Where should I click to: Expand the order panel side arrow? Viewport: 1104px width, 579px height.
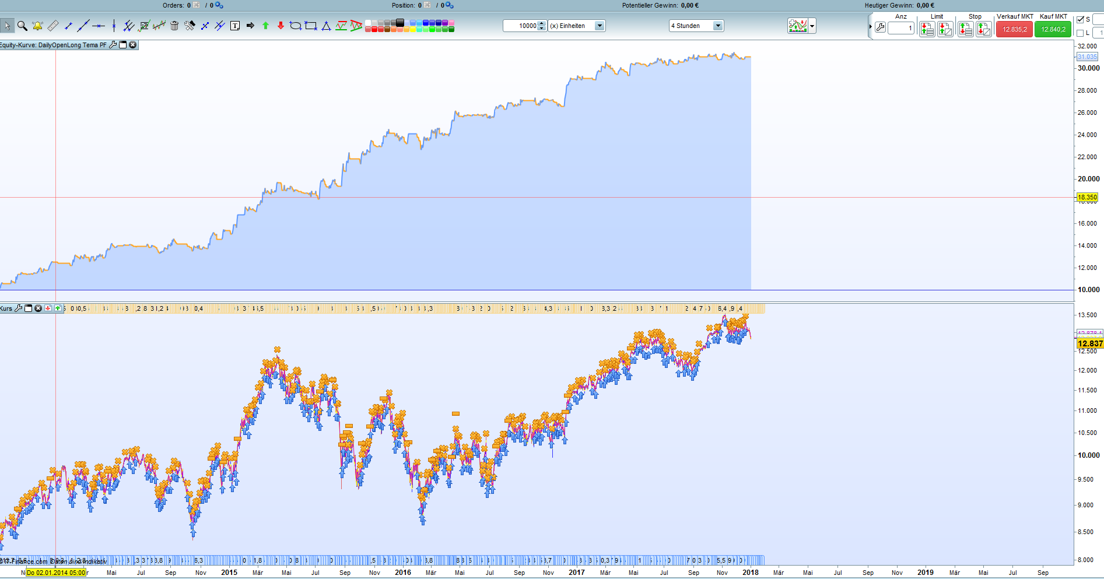click(x=871, y=27)
